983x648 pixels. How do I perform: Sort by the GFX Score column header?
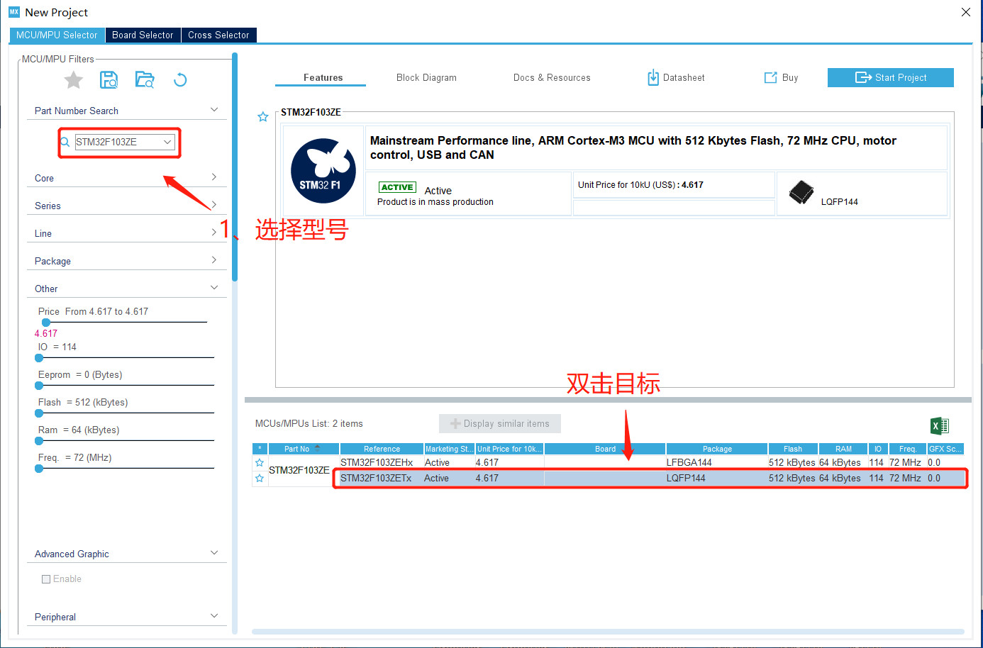[945, 449]
